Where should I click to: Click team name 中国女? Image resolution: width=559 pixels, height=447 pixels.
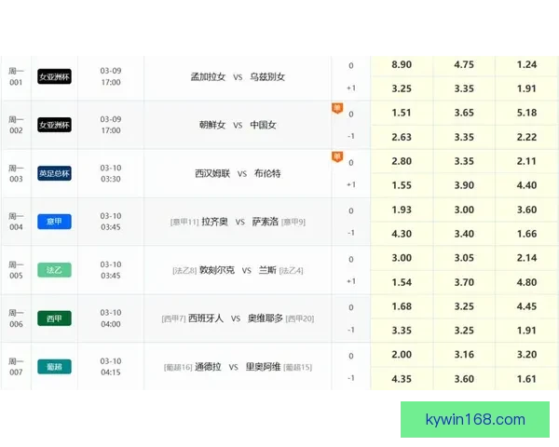(263, 125)
